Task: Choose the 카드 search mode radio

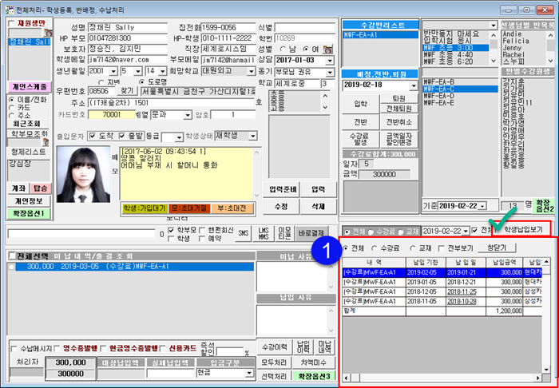Action: click(x=12, y=108)
